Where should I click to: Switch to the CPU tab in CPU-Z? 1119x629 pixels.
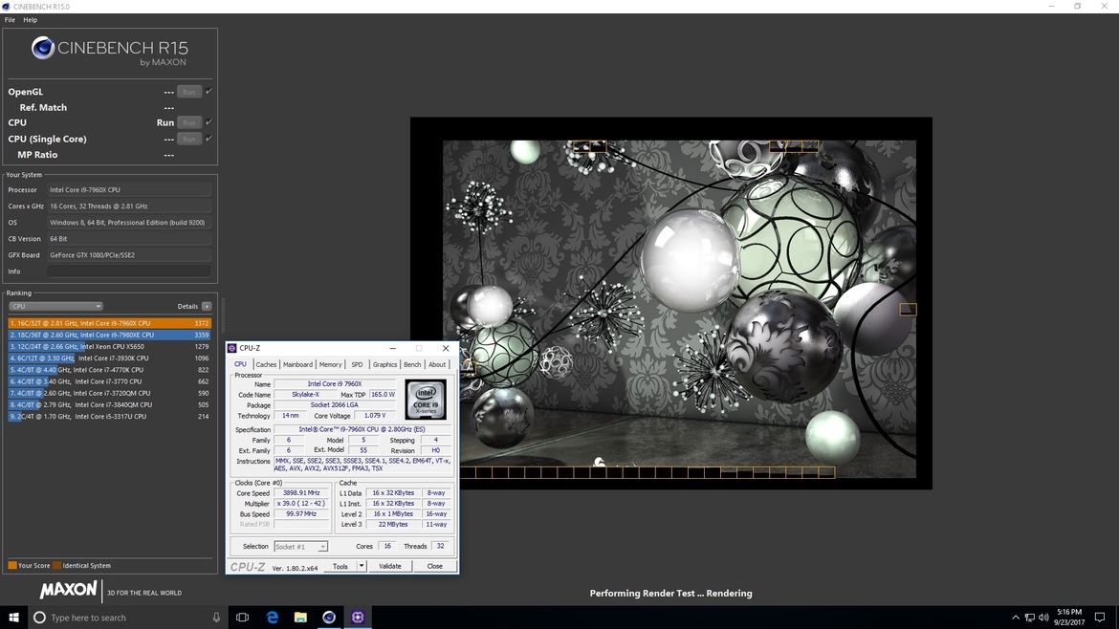[240, 363]
